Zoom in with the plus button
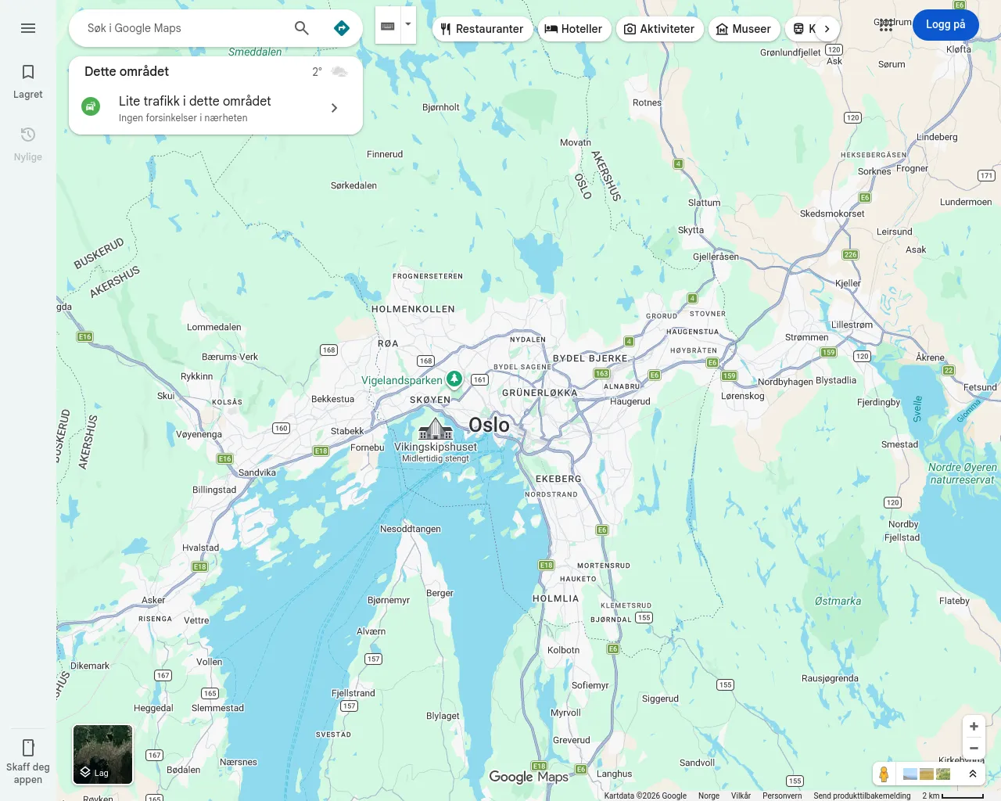The image size is (1001, 801). pyautogui.click(x=974, y=727)
